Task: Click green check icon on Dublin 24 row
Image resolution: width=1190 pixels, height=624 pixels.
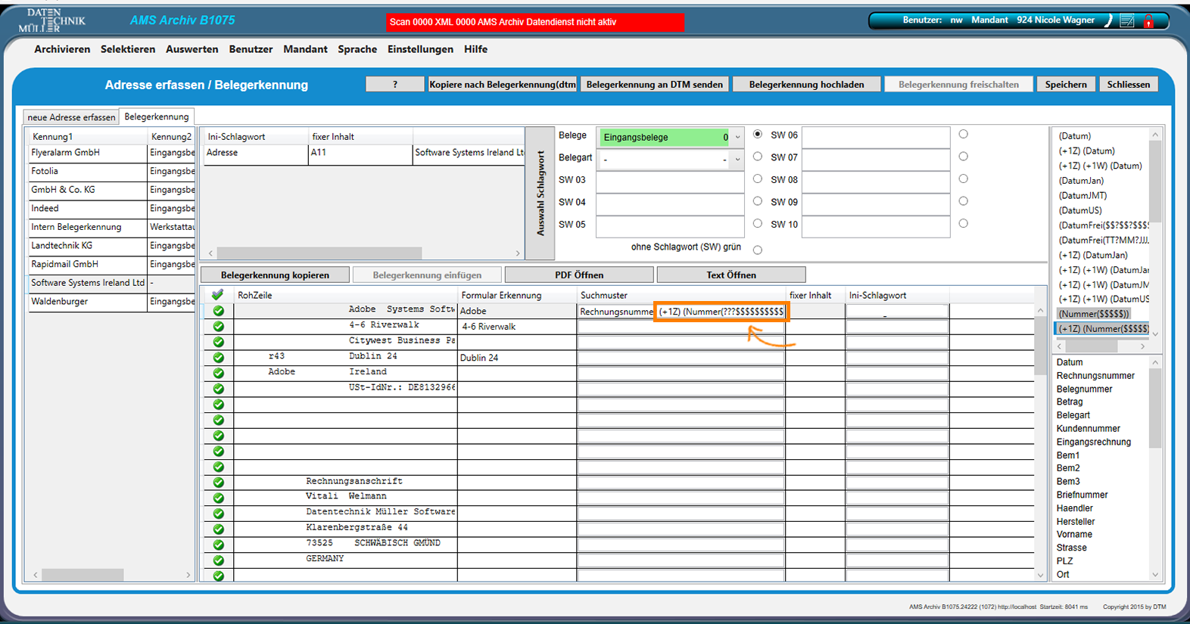Action: point(218,357)
